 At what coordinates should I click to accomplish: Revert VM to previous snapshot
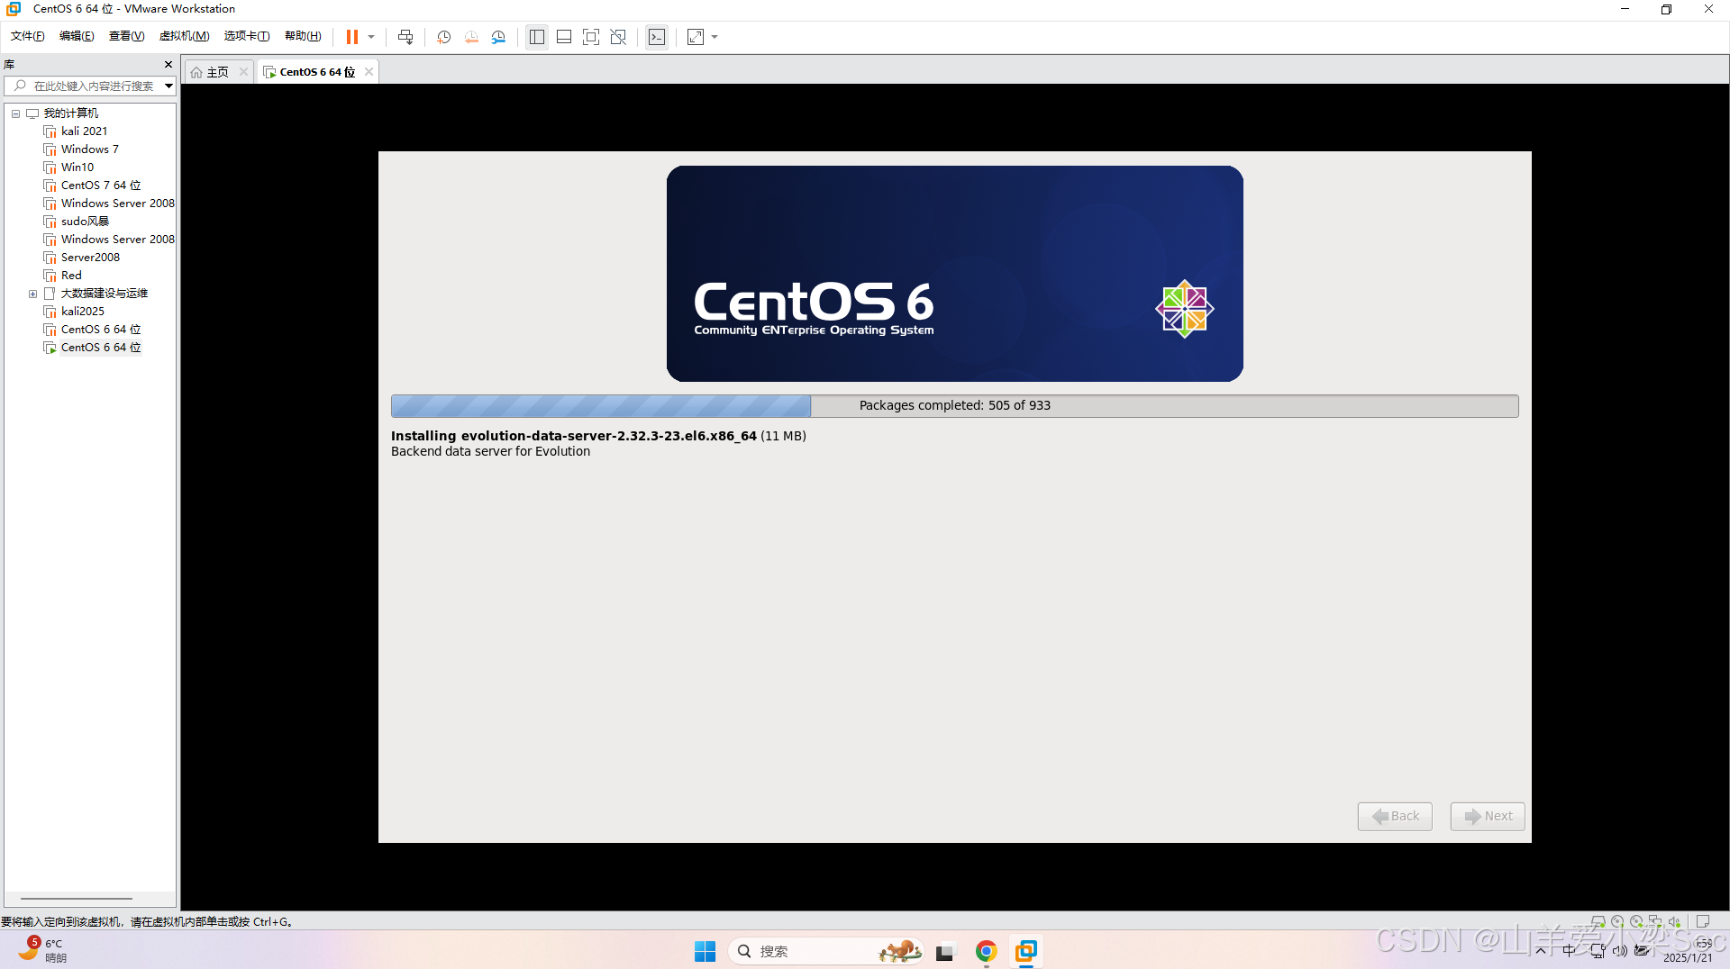471,37
